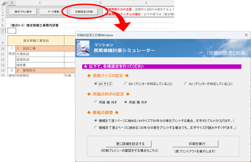This screenshot has height=162, width=251.
Task: Fit width to exactly 1 page option
Action: tap(96, 121)
